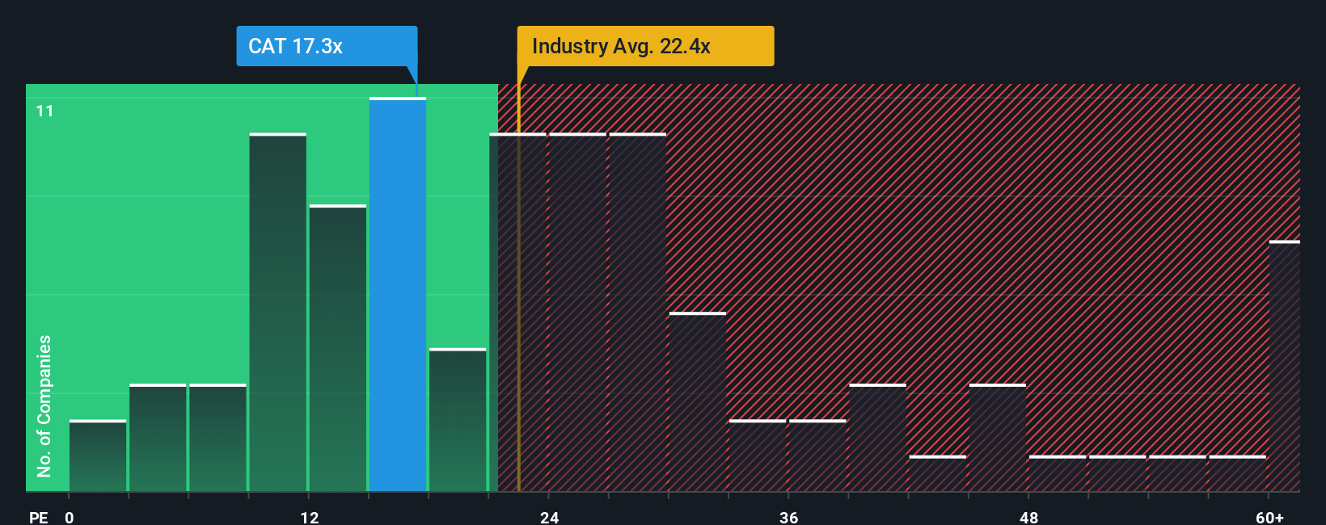Click the y-axis value 11
This screenshot has width=1326, height=525.
click(x=44, y=111)
